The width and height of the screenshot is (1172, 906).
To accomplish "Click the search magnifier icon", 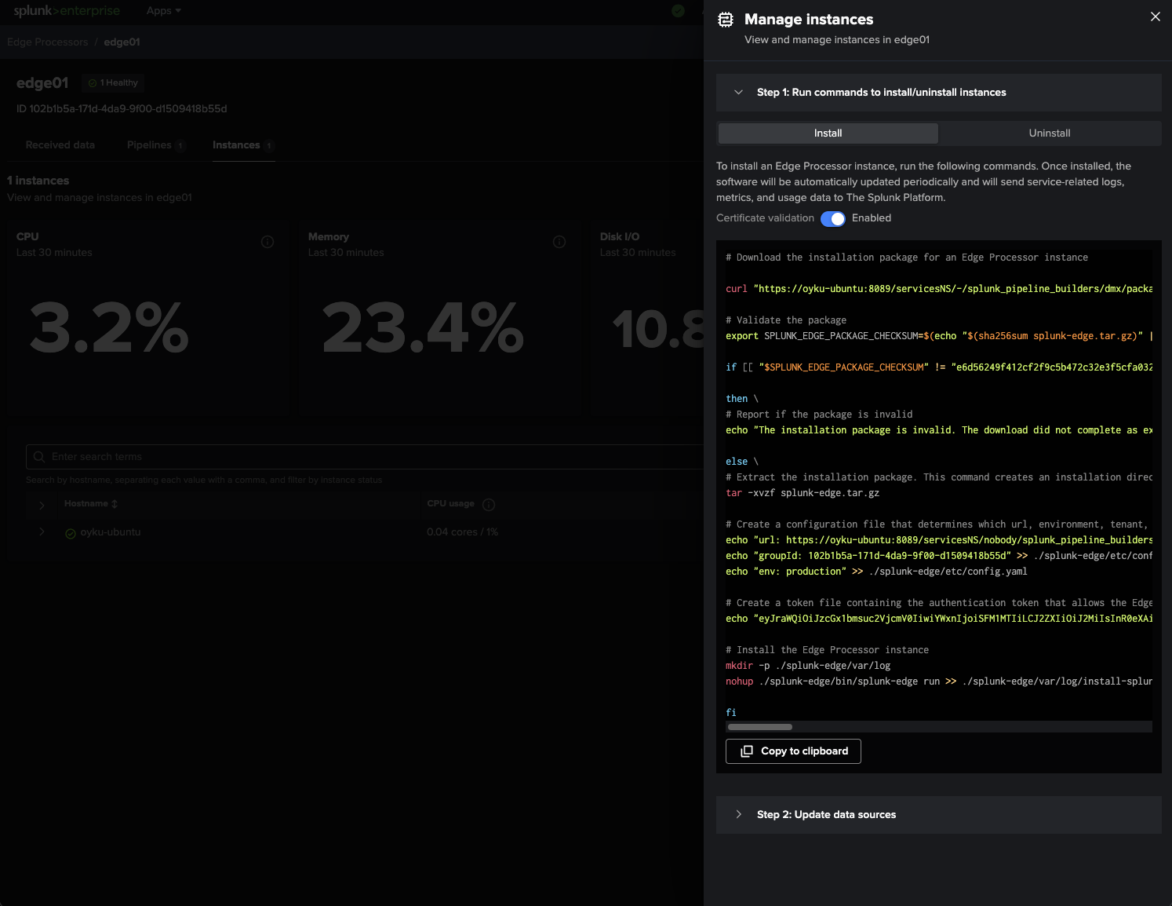I will coord(39,457).
